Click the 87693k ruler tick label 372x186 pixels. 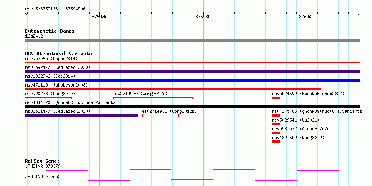203,17
